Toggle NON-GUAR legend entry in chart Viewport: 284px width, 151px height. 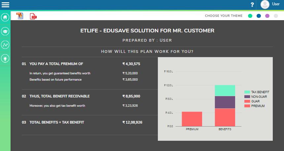256,96
